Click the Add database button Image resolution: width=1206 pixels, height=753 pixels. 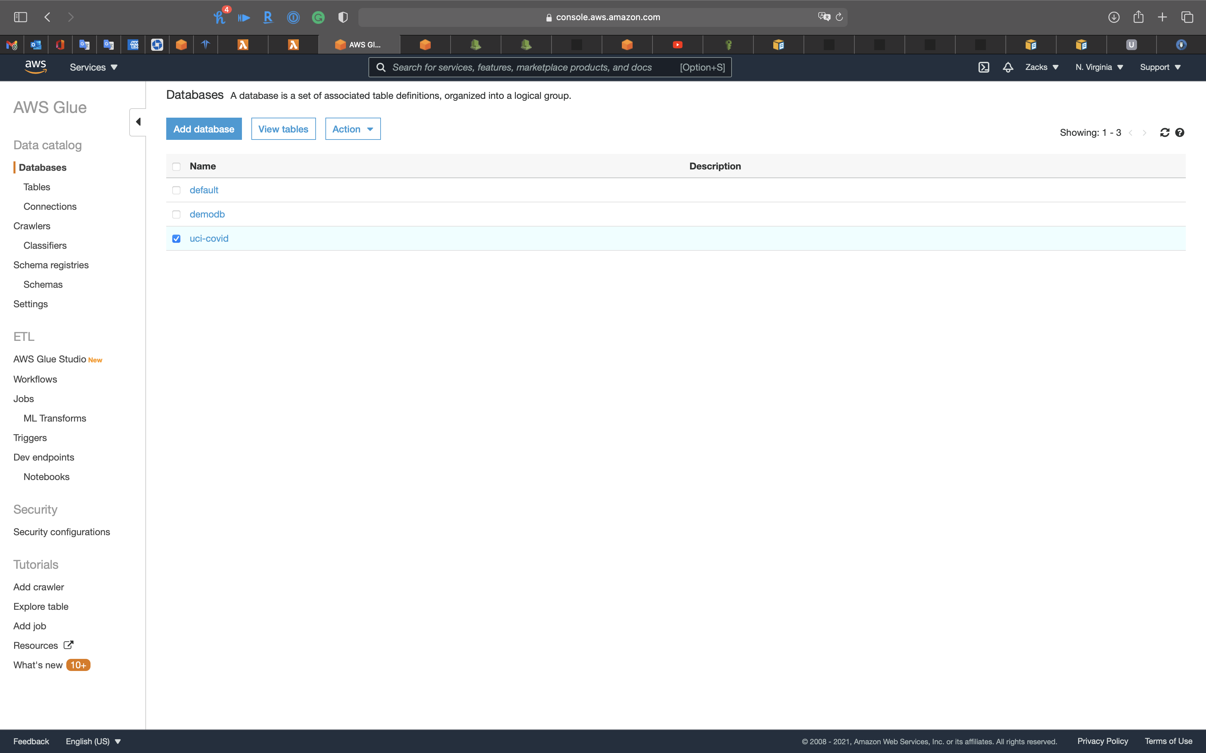coord(204,129)
